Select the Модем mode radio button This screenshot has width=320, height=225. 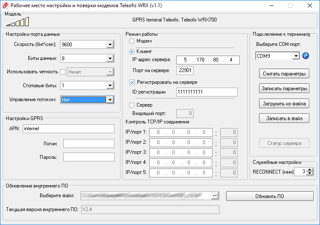[x=131, y=41]
